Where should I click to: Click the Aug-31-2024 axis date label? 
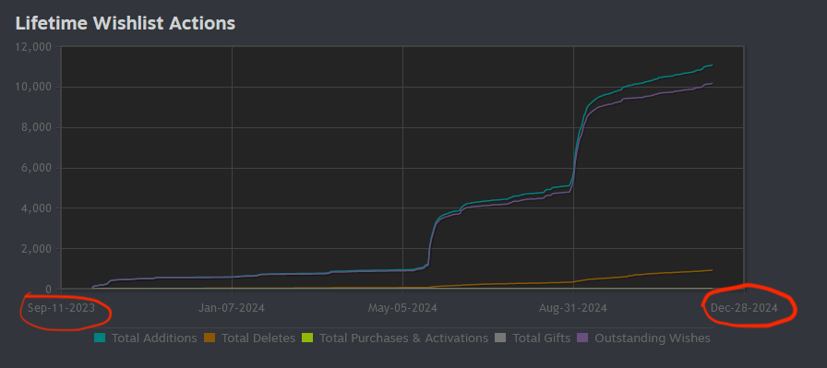(x=573, y=308)
